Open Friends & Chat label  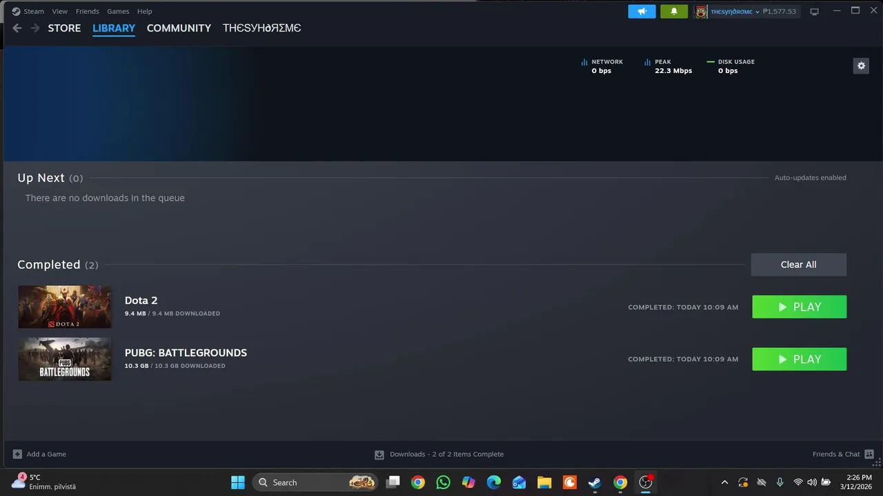pos(836,454)
